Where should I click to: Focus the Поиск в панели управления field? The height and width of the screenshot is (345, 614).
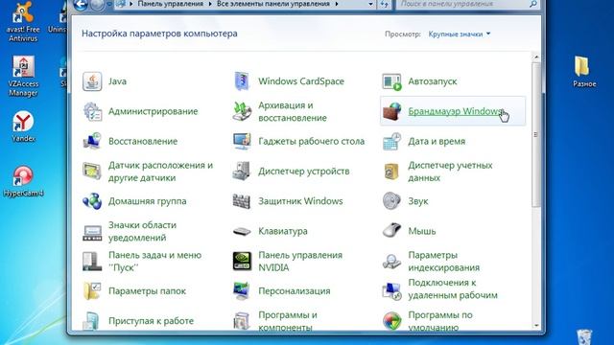(467, 4)
